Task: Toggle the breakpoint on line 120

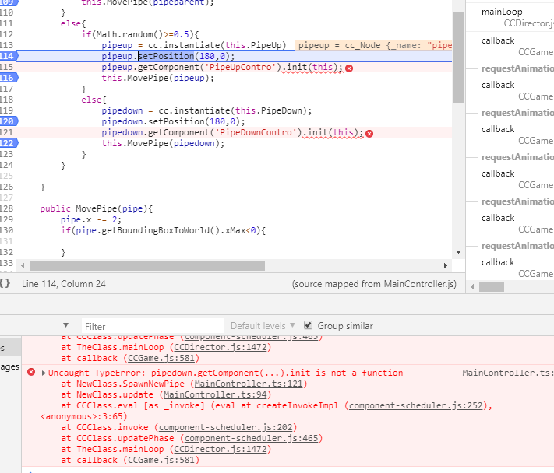Action: pos(9,121)
